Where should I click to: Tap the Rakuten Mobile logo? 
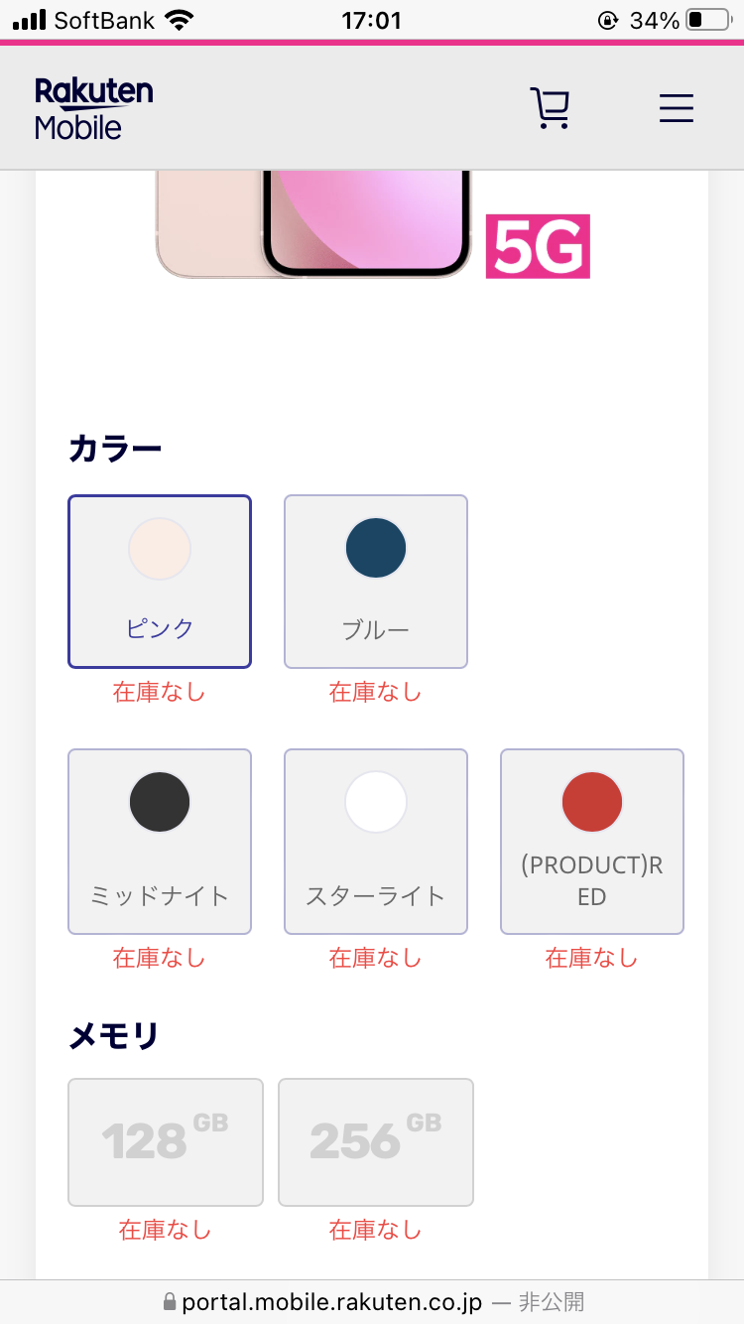pos(93,108)
